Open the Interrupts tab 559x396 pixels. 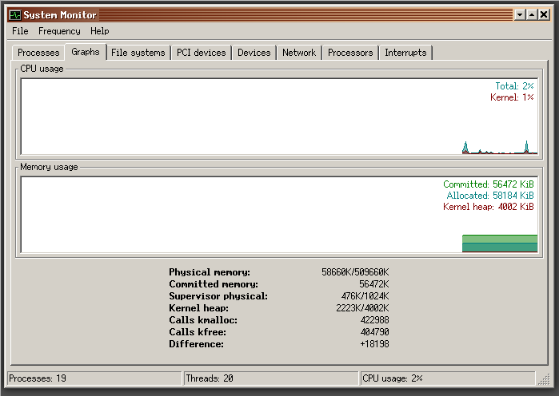tap(405, 53)
